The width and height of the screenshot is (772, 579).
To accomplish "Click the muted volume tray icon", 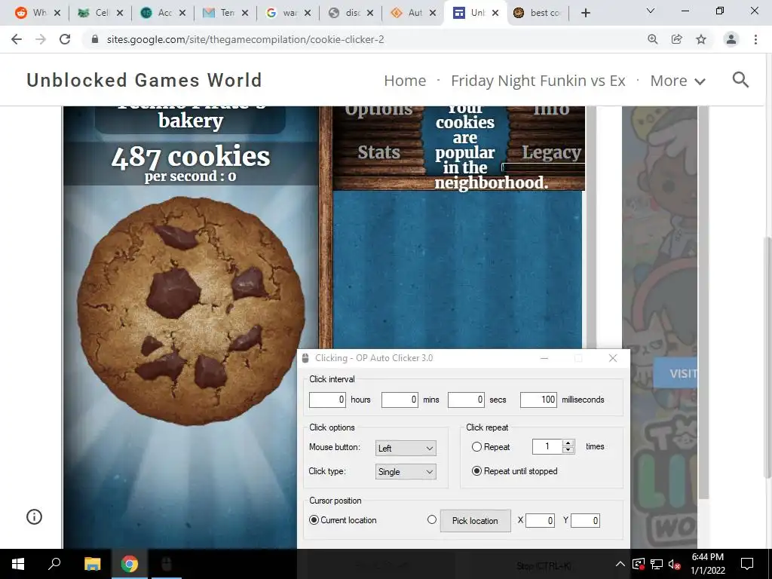I will click(673, 564).
